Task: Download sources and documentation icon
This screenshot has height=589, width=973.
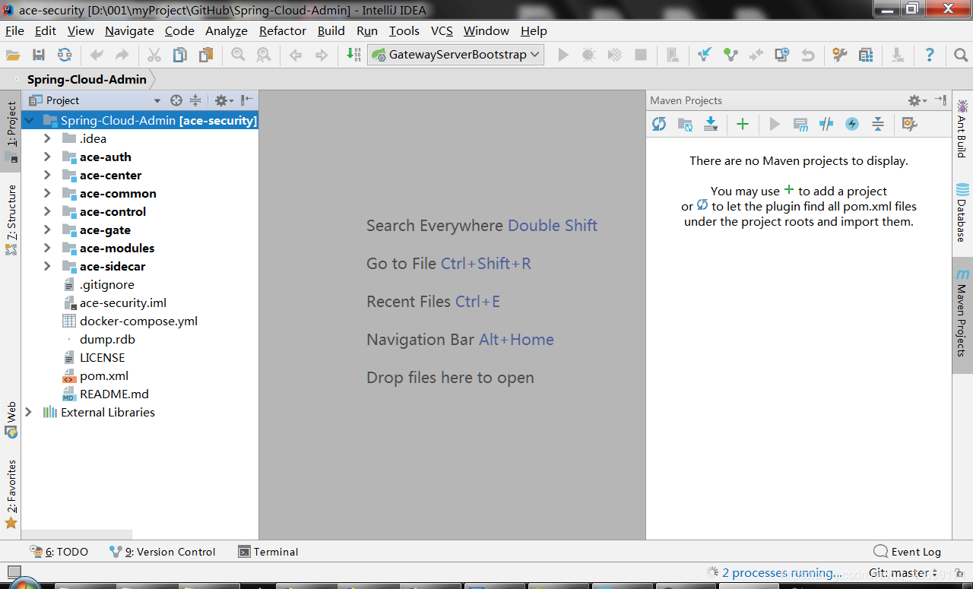Action: point(711,124)
